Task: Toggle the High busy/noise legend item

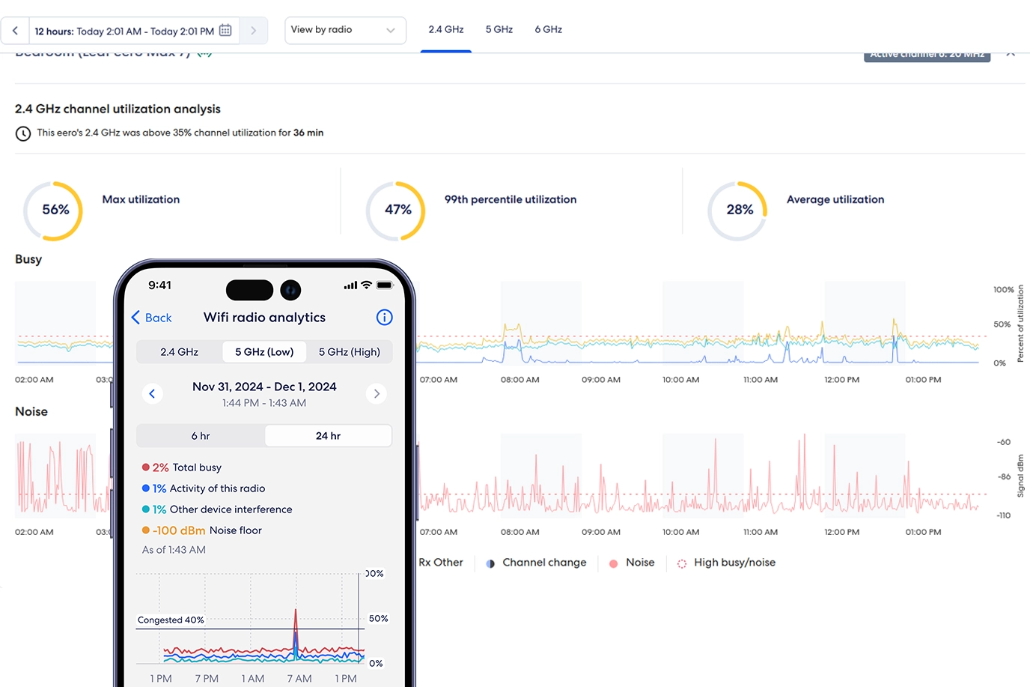Action: click(726, 563)
